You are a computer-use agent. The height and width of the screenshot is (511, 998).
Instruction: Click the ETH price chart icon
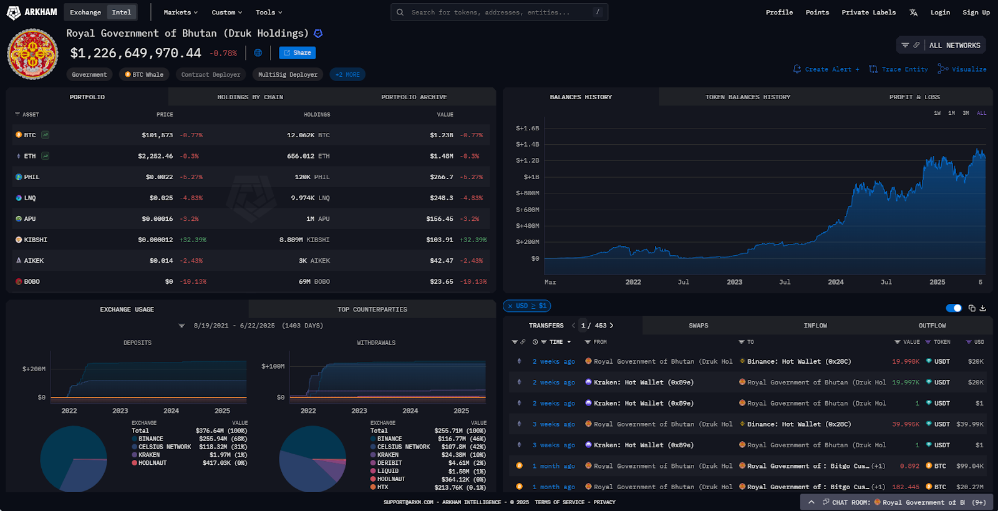(46, 156)
